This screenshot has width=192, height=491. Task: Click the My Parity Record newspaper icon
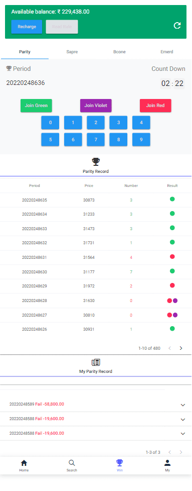point(96,362)
